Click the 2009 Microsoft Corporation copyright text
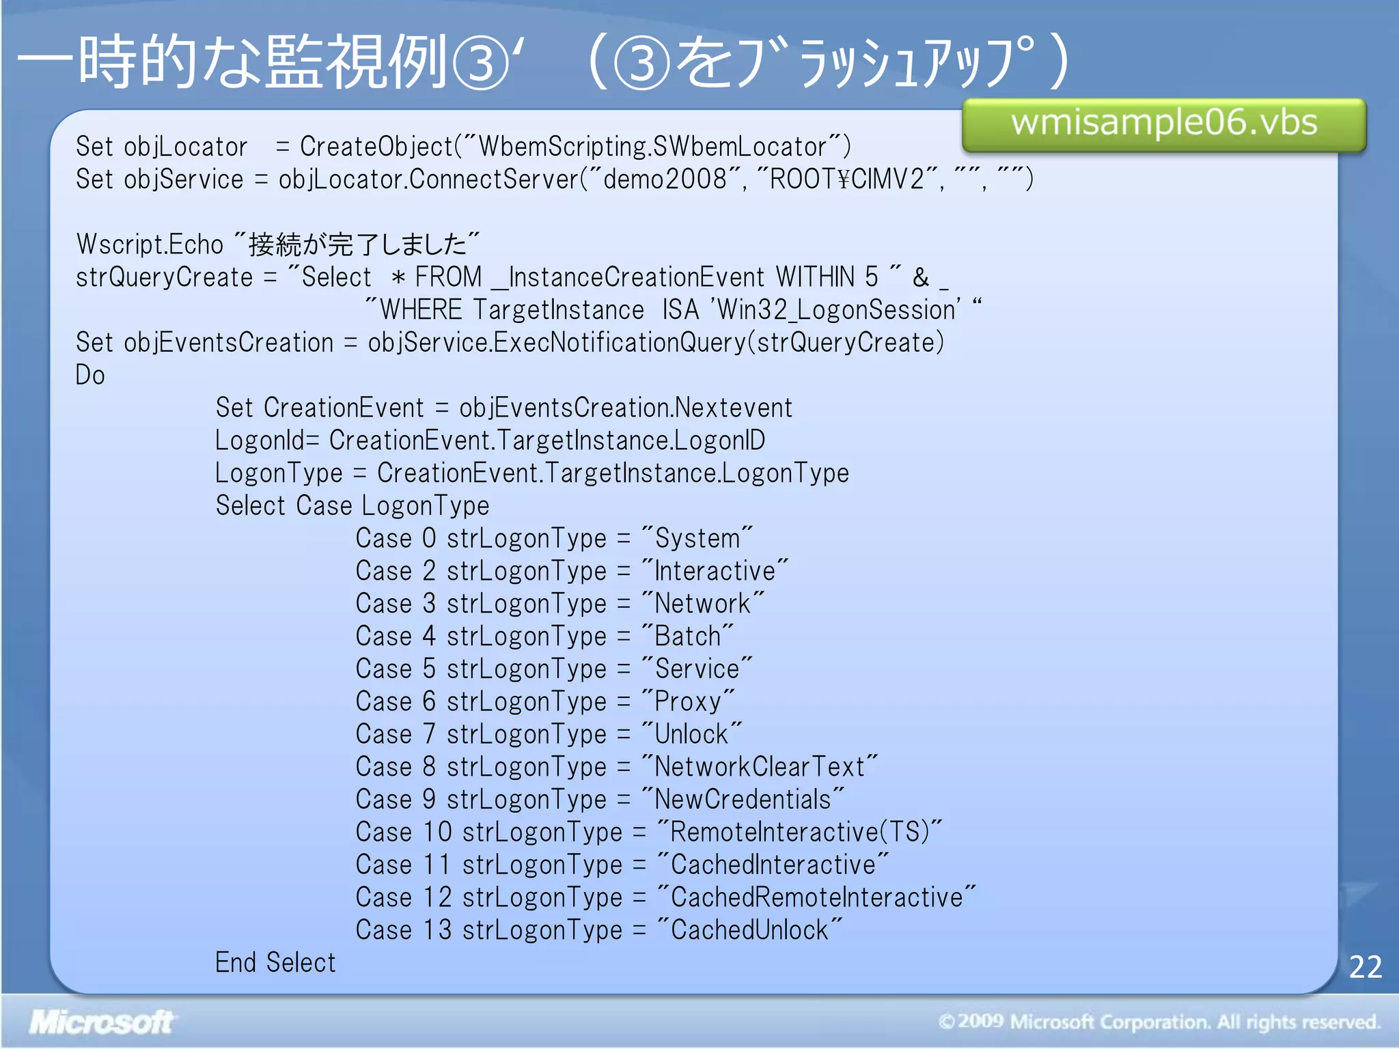The image size is (1399, 1049). [x=1159, y=1022]
